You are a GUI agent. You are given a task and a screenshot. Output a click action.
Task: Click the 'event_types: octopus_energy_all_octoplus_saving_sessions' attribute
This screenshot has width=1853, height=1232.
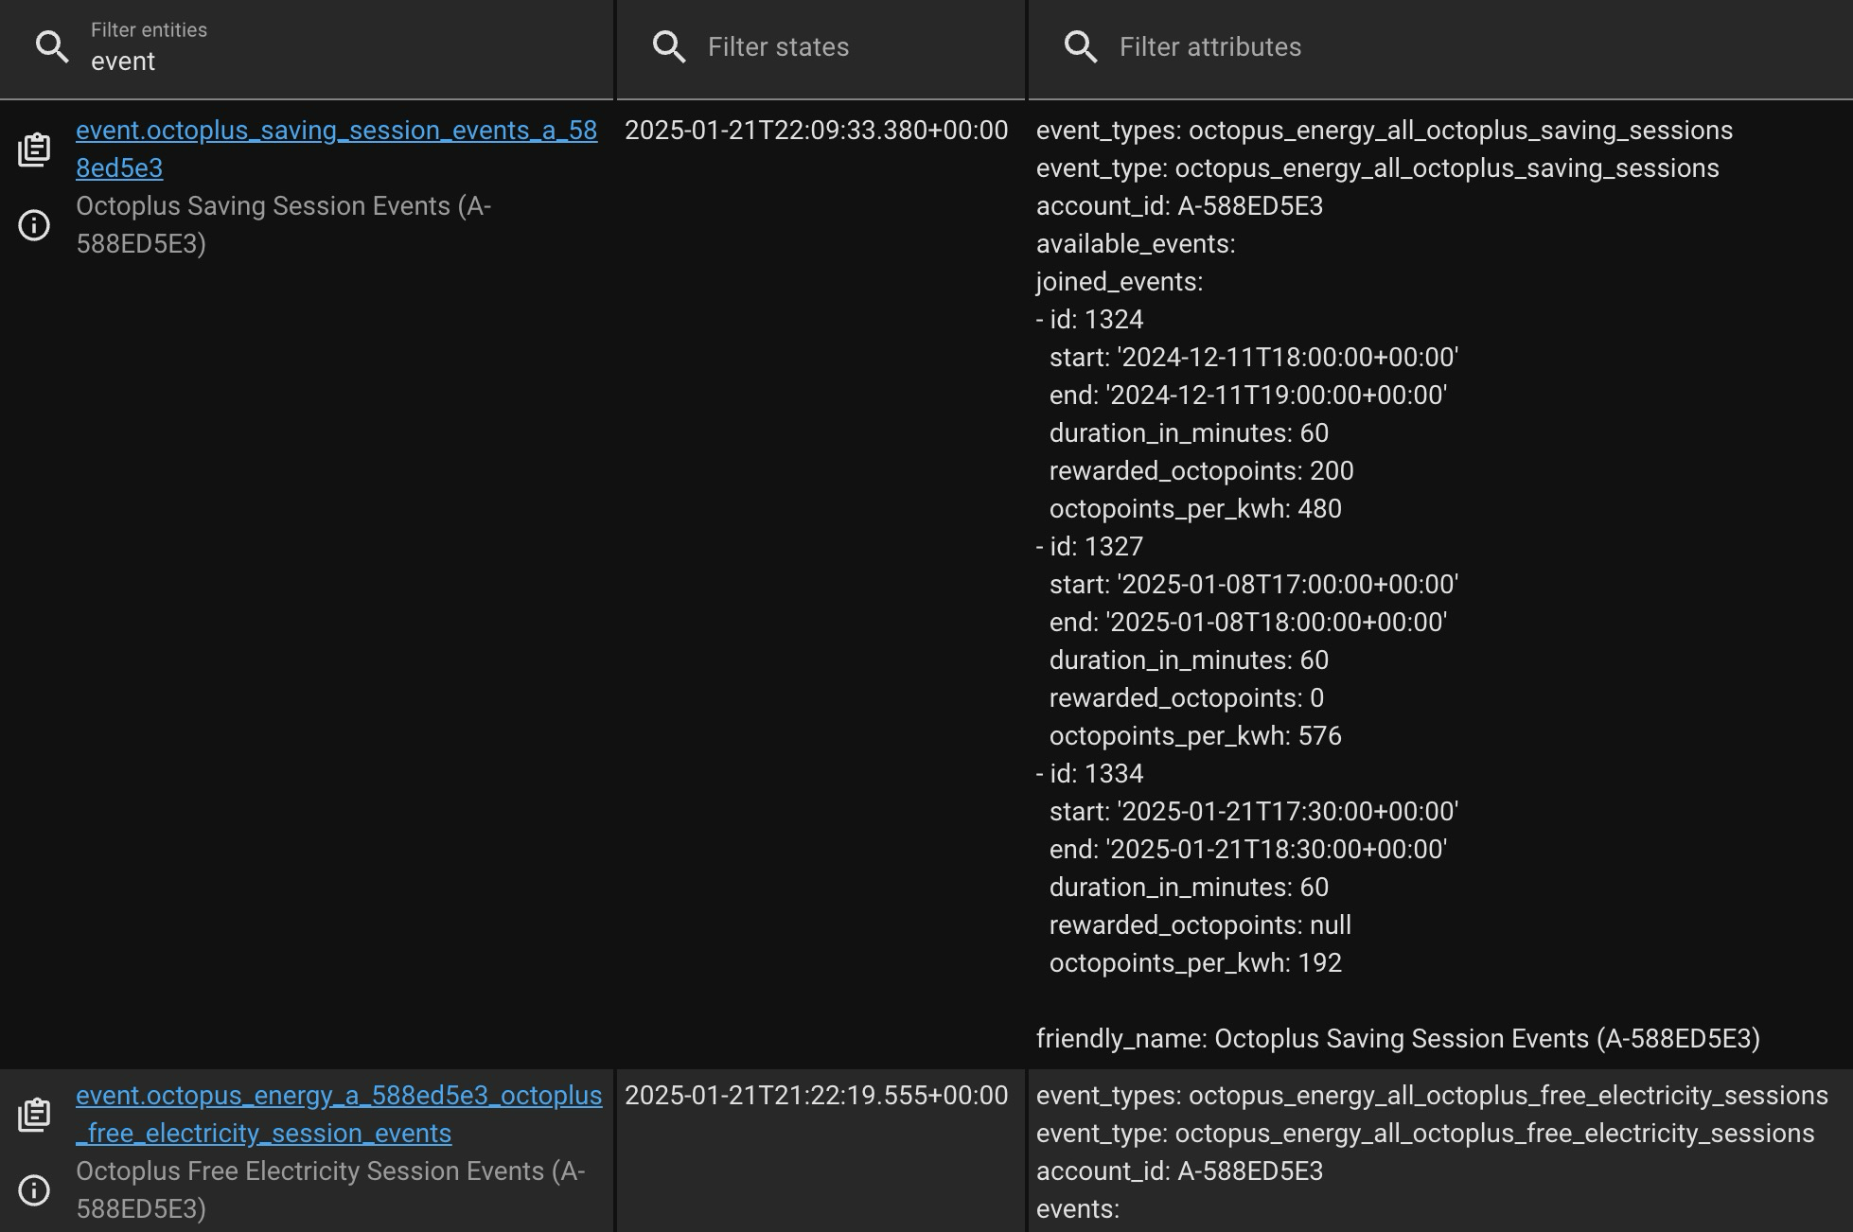pos(1385,131)
